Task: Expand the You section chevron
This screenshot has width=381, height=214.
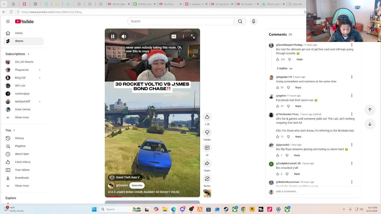Action: tap(14, 130)
